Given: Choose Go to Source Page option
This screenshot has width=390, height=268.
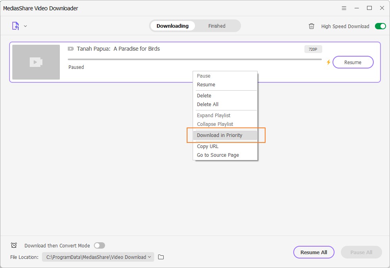Looking at the screenshot, I should coord(218,155).
